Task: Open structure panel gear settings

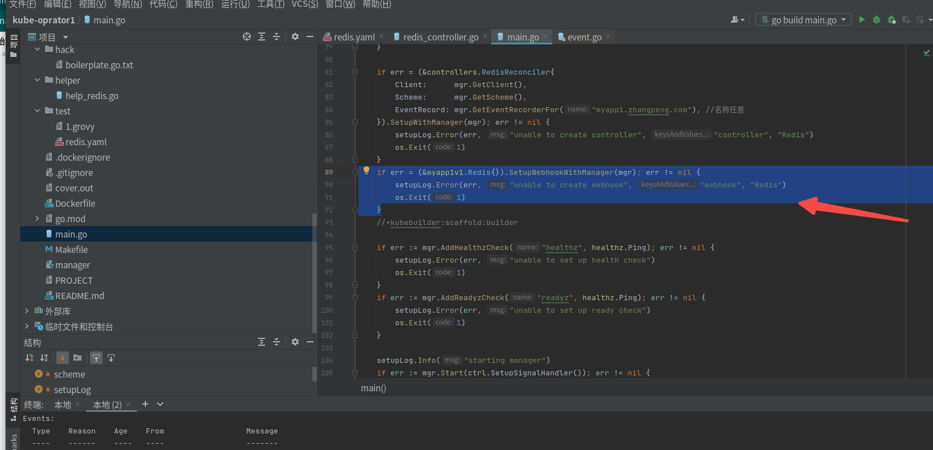Action: 295,342
